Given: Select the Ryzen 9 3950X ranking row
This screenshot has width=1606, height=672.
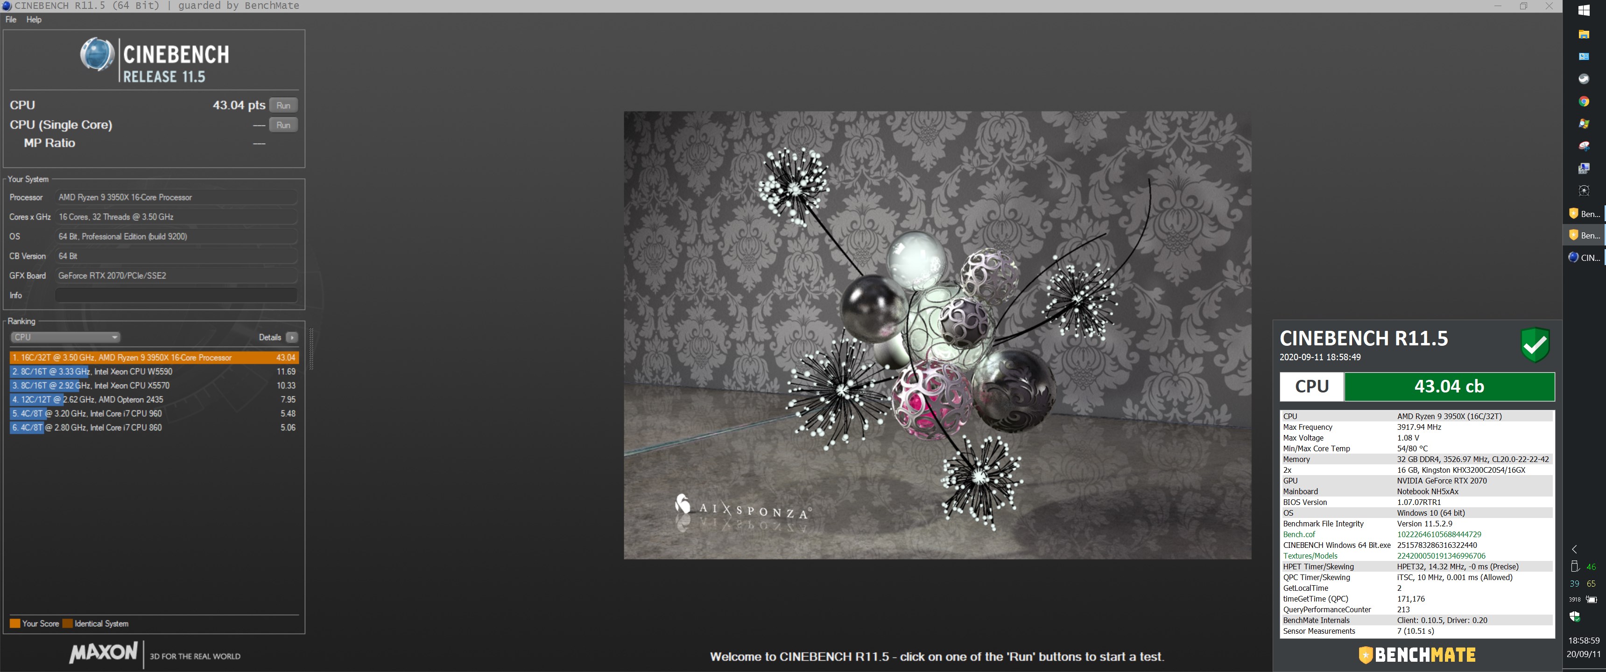Looking at the screenshot, I should pyautogui.click(x=154, y=357).
